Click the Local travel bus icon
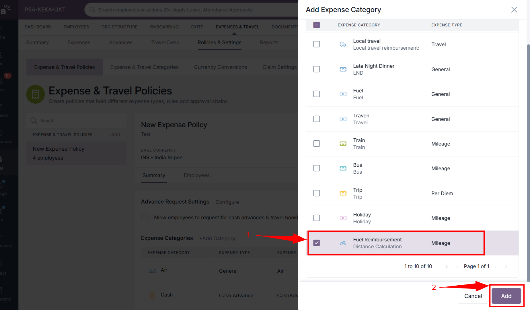This screenshot has width=530, height=310. point(343,44)
